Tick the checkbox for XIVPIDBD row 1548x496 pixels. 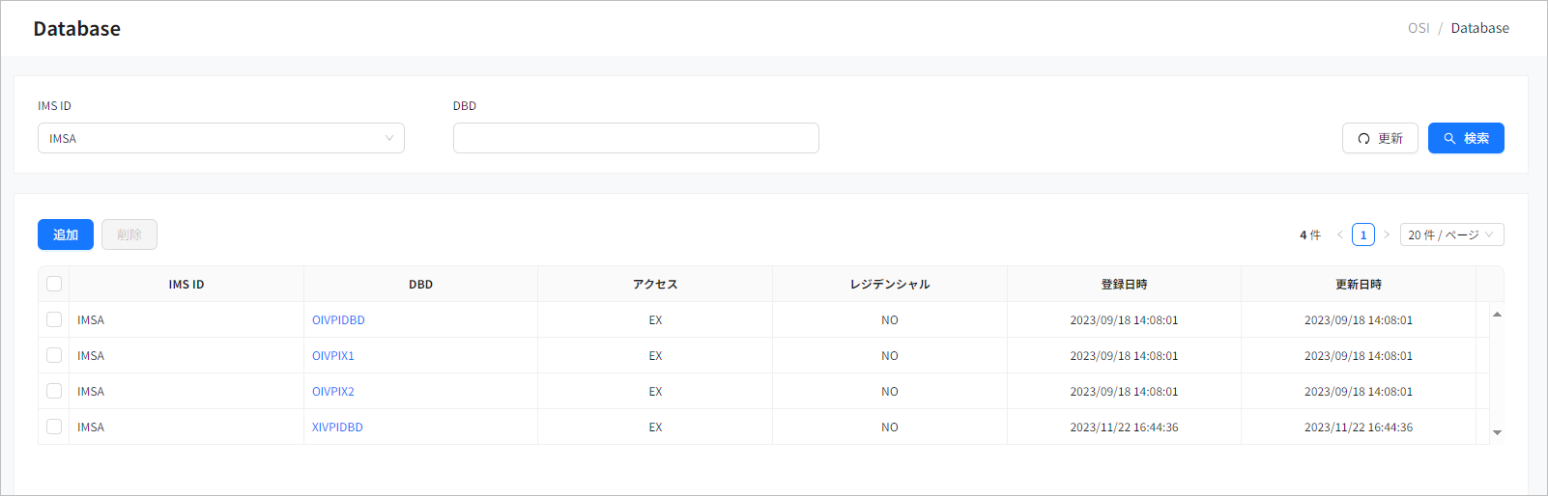coord(54,427)
